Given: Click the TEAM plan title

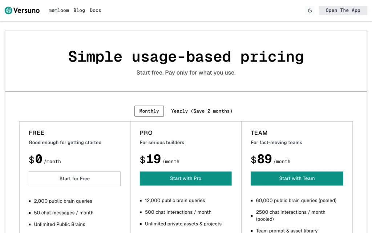Looking at the screenshot, I should [x=259, y=133].
